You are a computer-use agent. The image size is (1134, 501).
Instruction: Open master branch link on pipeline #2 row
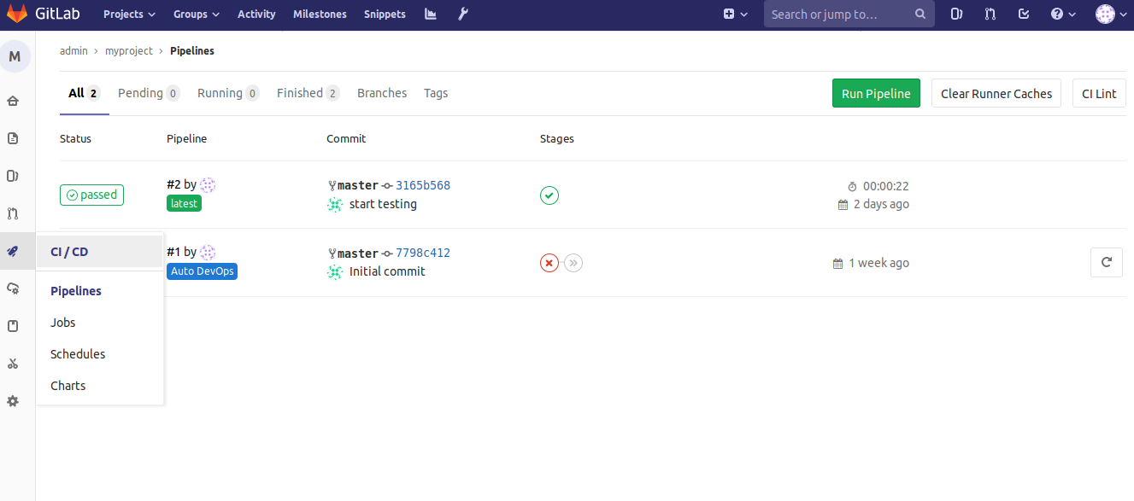point(358,185)
